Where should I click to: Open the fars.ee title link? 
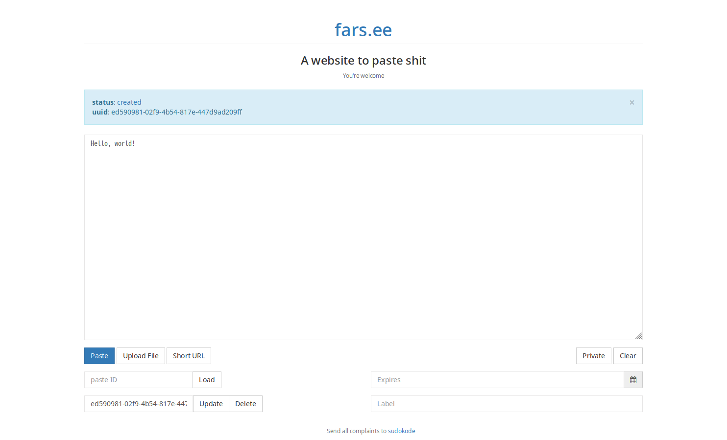pos(363,30)
